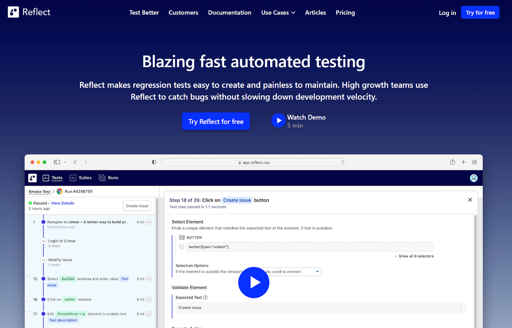Open the sidebar chevron dropdown in browser
This screenshot has height=328, width=512.
(65, 162)
